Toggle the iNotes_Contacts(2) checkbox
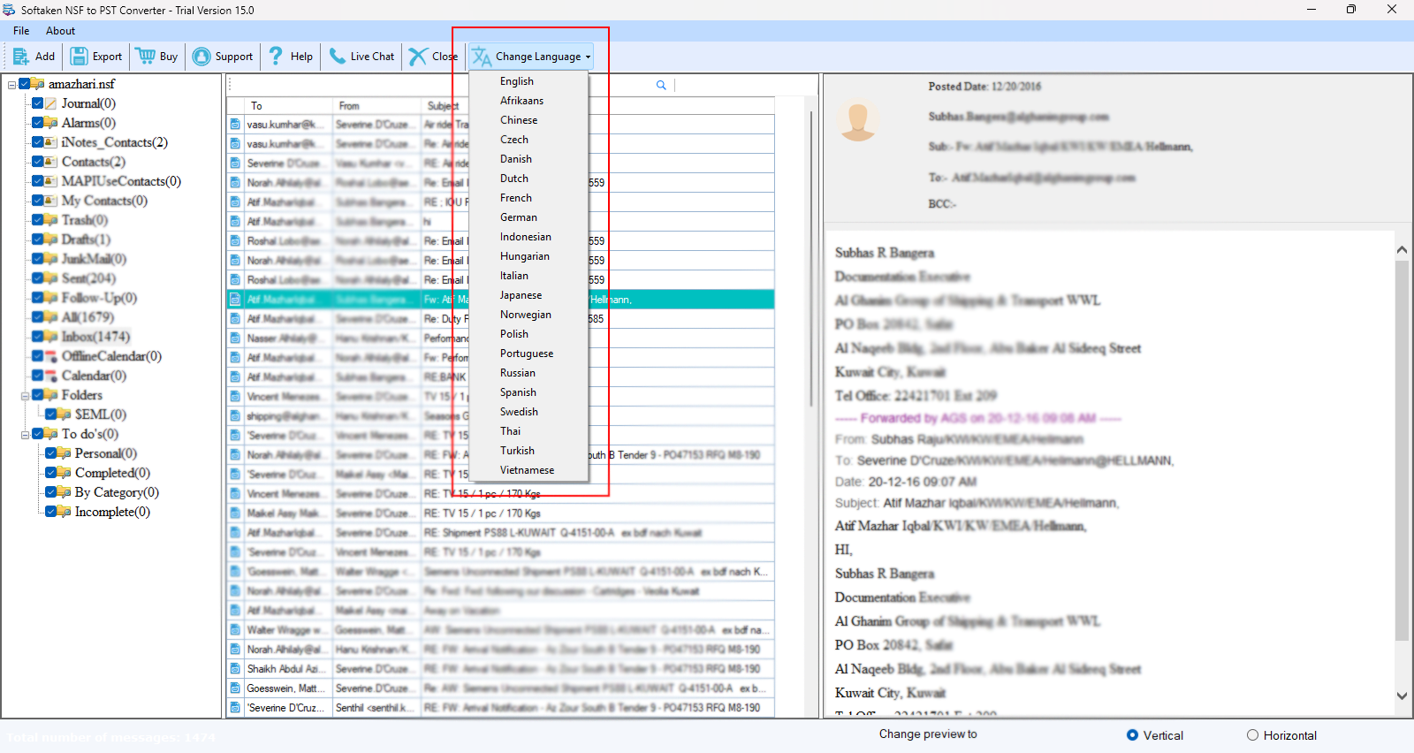The height and width of the screenshot is (753, 1414). tap(37, 142)
